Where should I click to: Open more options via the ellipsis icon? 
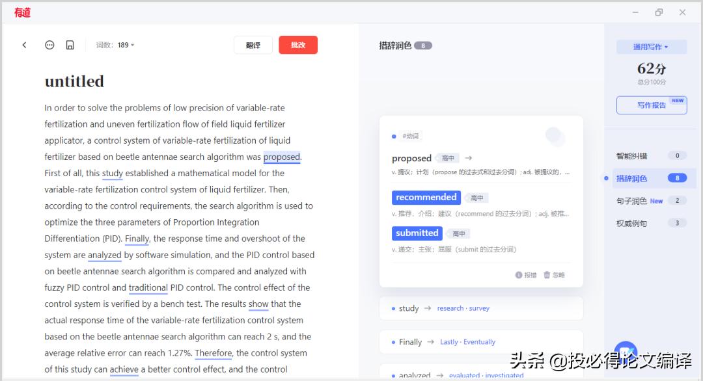tap(49, 45)
